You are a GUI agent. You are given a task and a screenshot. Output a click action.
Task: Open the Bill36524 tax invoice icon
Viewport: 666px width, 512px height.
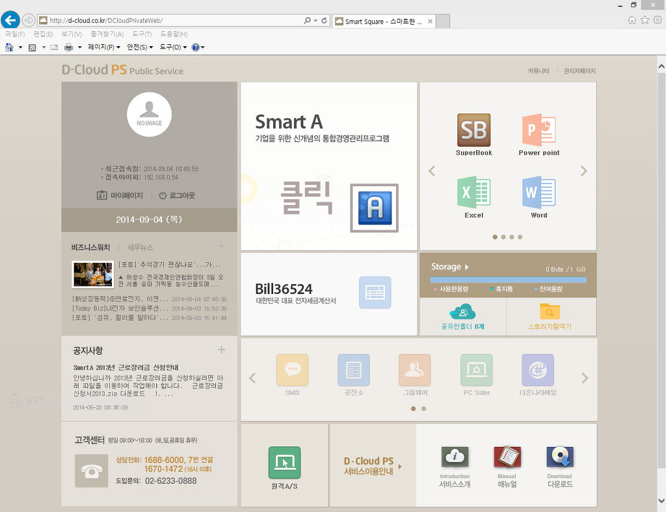pos(375,293)
